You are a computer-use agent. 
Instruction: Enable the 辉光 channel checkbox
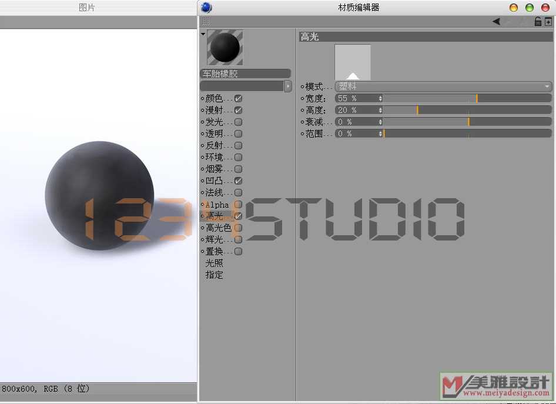click(238, 239)
